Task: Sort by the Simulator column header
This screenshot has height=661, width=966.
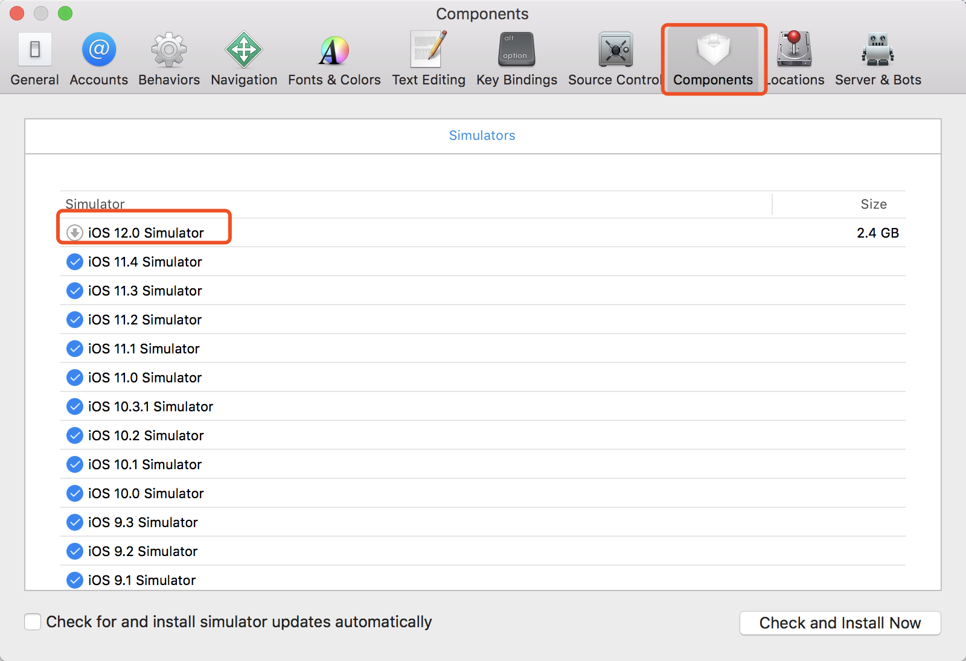Action: point(95,204)
